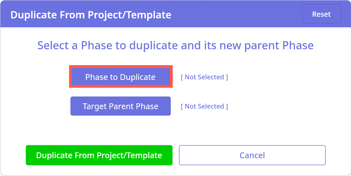The width and height of the screenshot is (351, 176).
Task: Confirm duplication with the green button
Action: 99,155
